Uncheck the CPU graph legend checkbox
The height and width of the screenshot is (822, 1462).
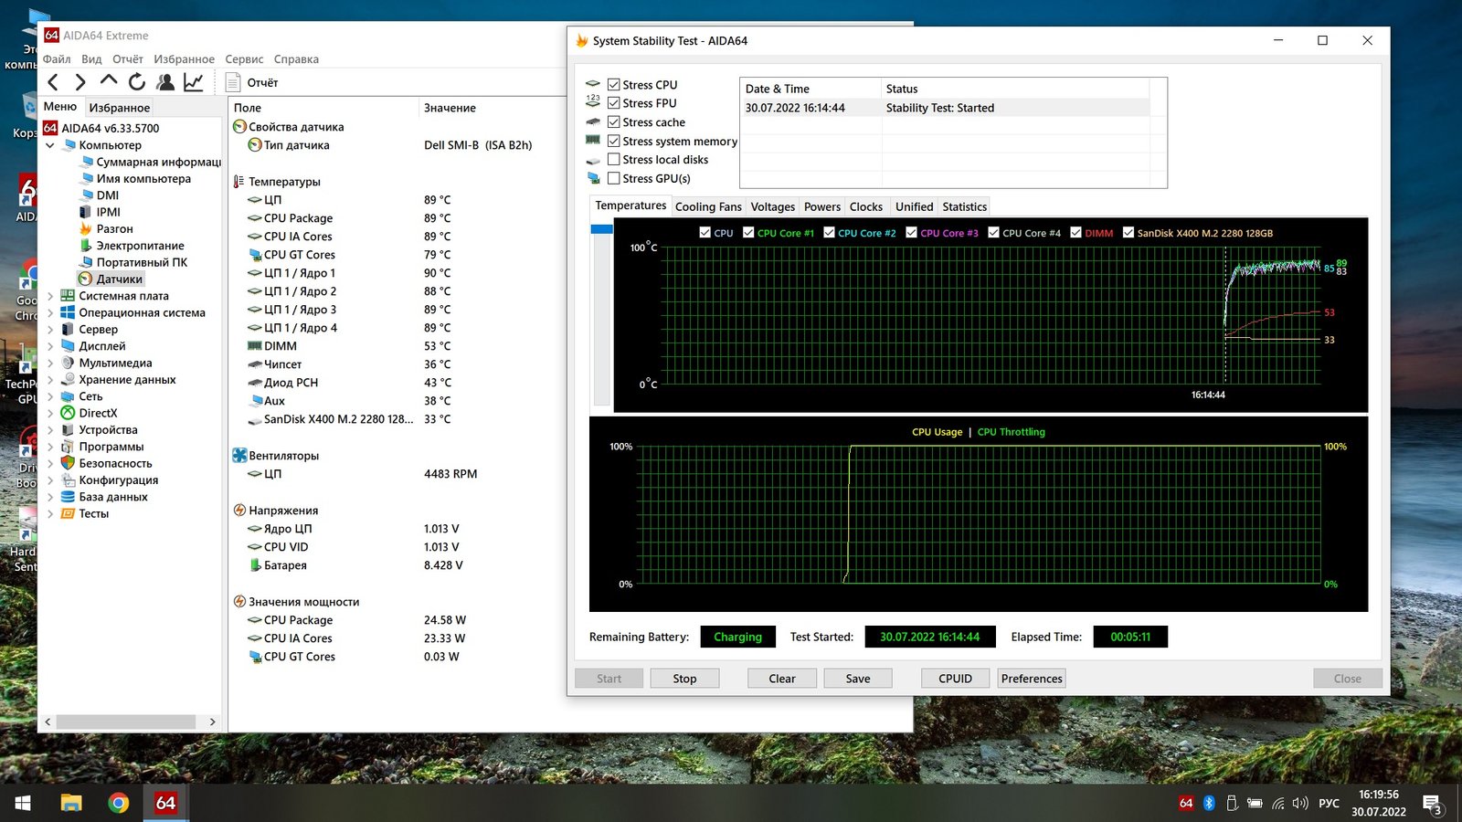705,233
